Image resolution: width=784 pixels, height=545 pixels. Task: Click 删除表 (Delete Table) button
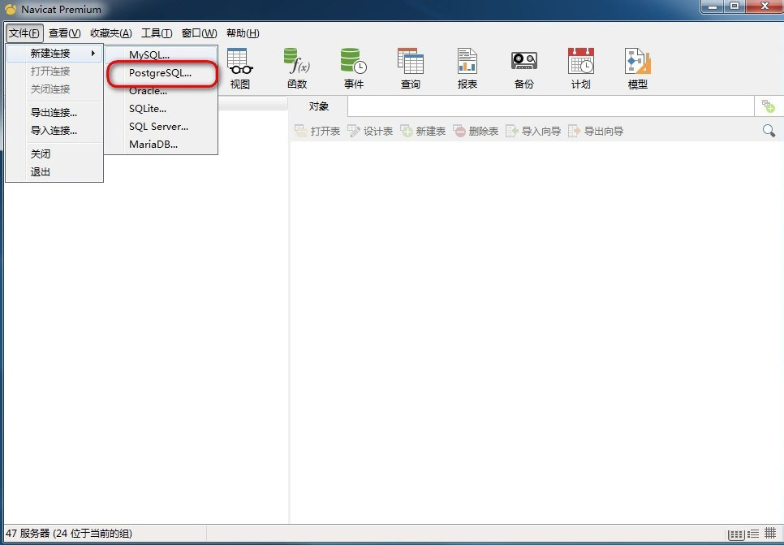coord(476,131)
